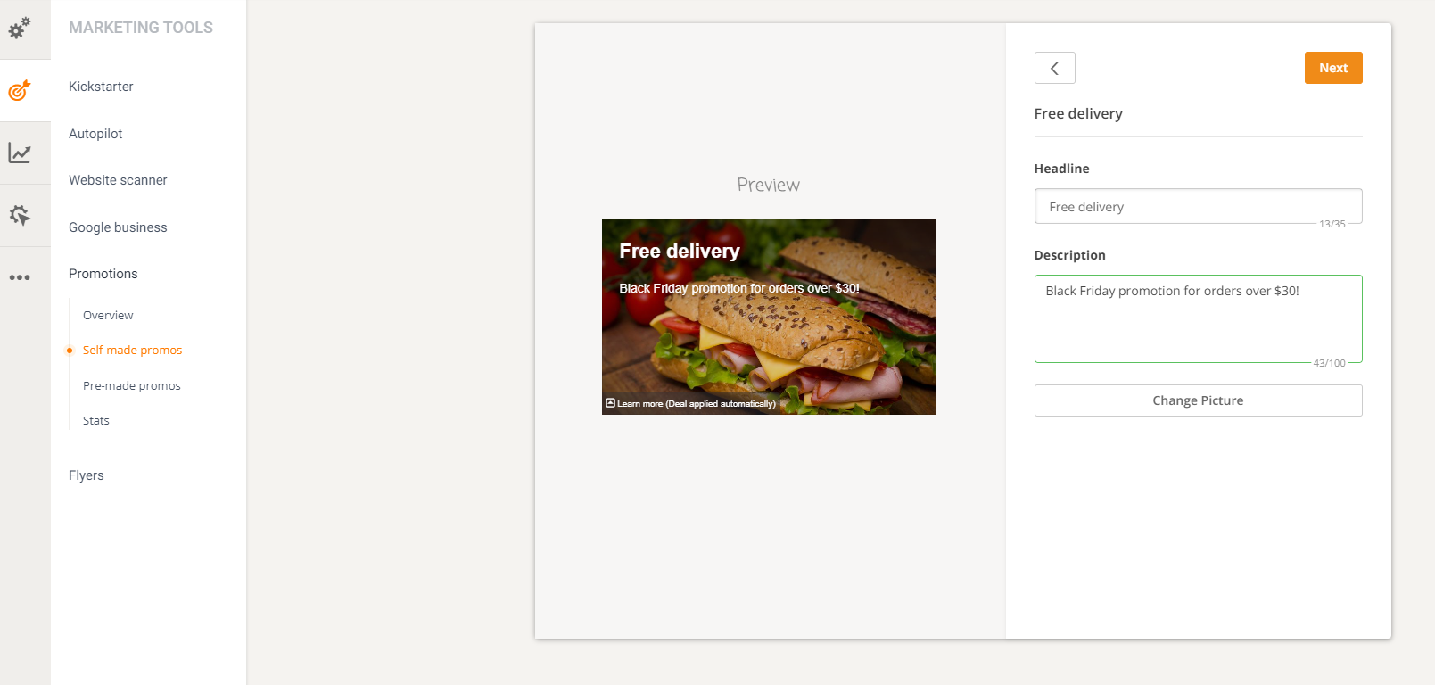
Task: Select Website scanner menu item
Action: (x=118, y=180)
